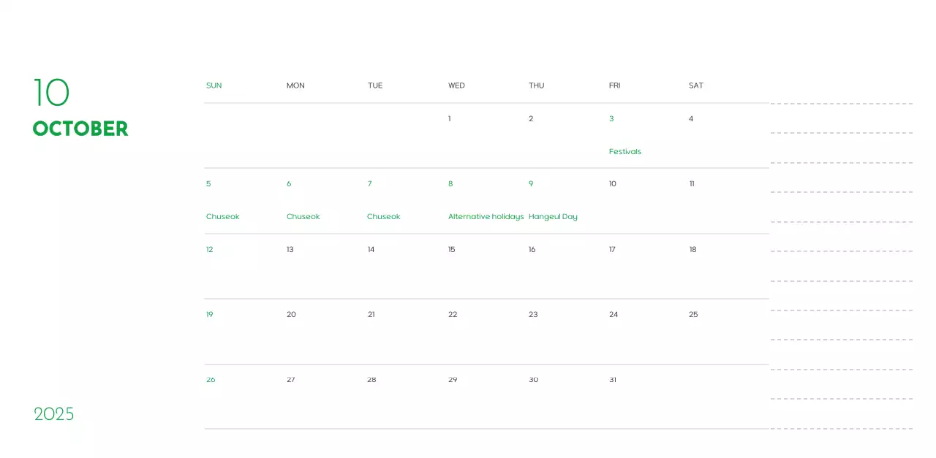Image resolution: width=936 pixels, height=458 pixels.
Task: Select the date 1 cell
Action: 449,118
